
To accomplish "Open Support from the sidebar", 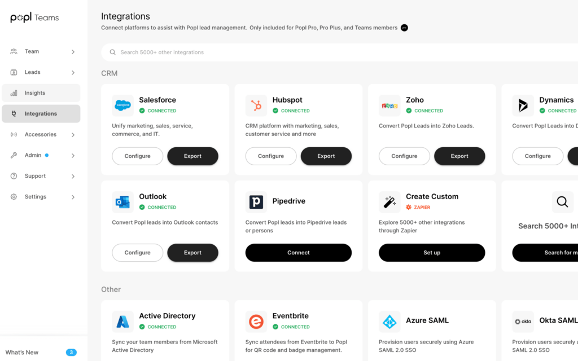I will [x=36, y=175].
